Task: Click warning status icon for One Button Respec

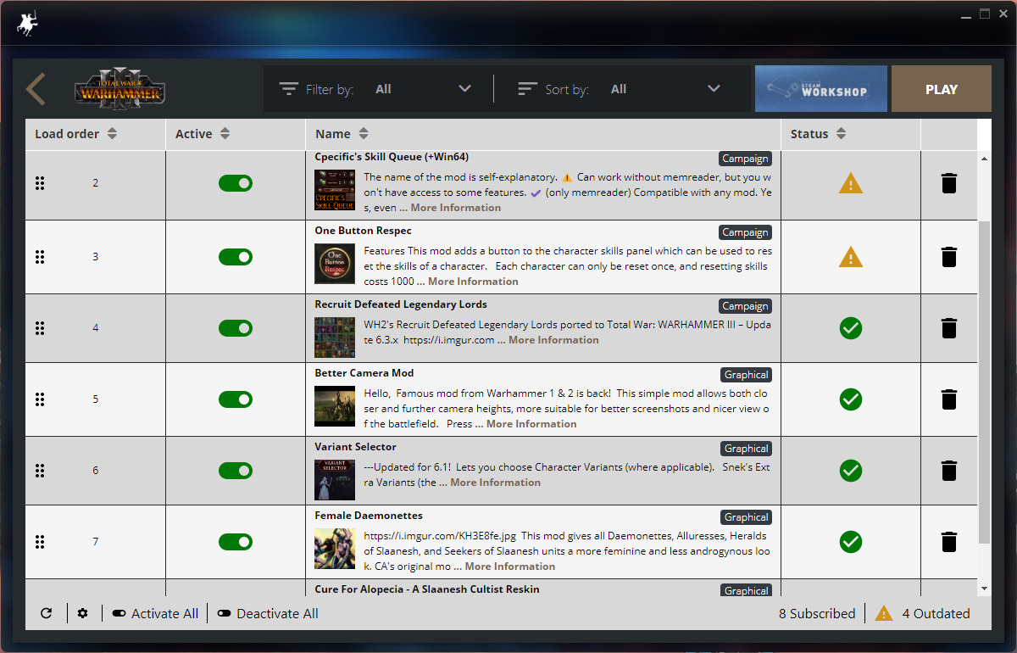Action: point(851,257)
